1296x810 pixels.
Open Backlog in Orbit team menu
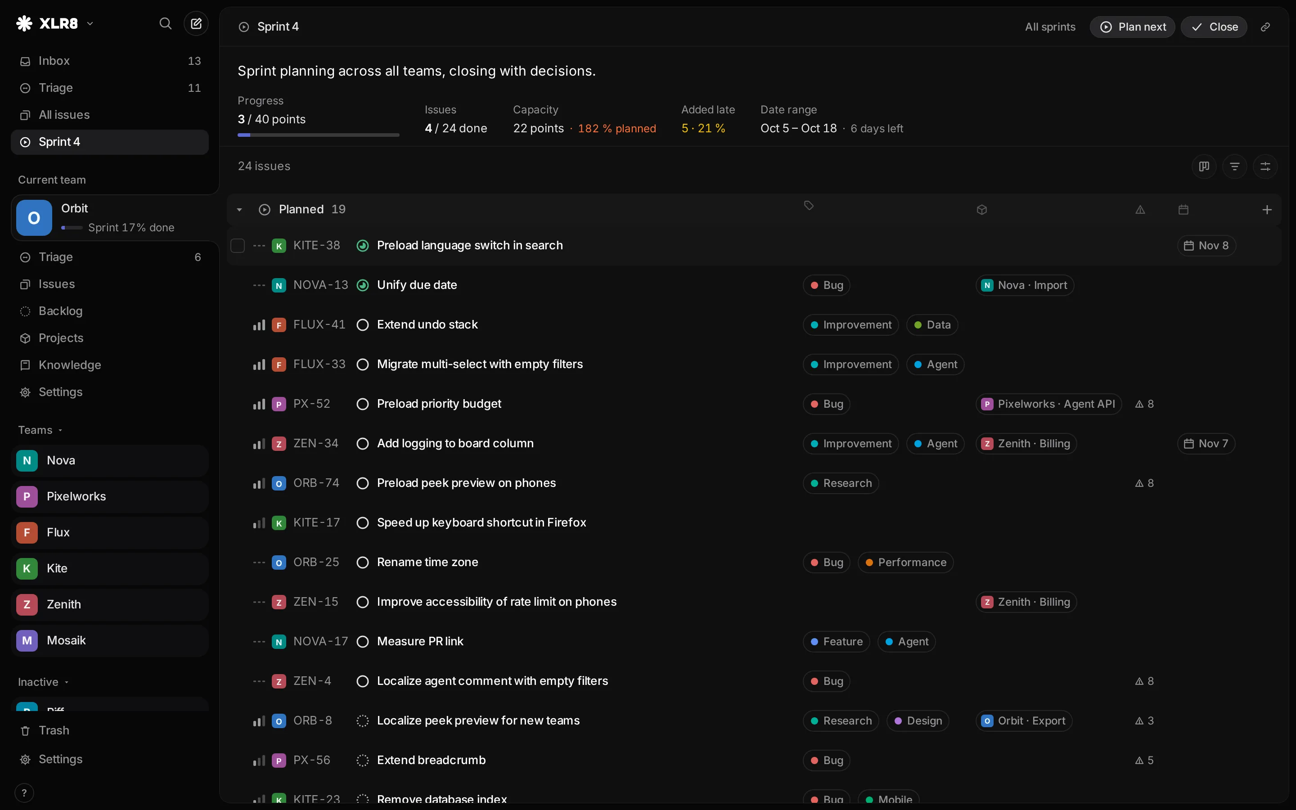click(x=110, y=311)
